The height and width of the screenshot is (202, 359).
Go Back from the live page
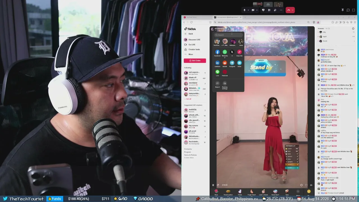[x=189, y=34]
